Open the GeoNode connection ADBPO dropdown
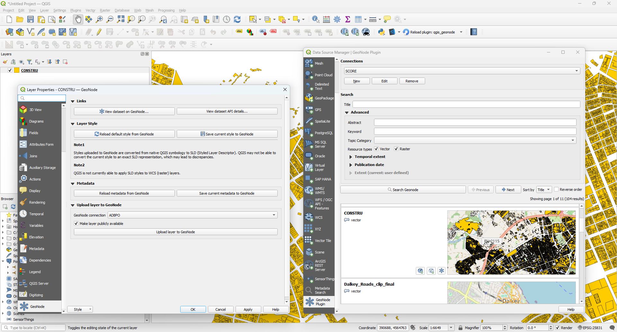 click(192, 215)
